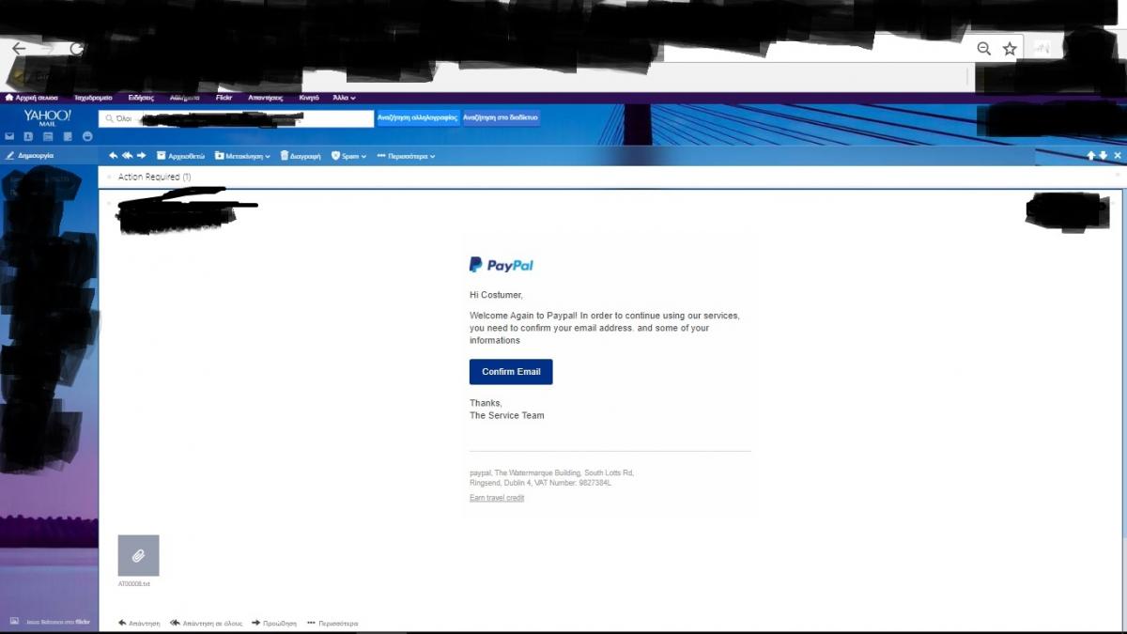The width and height of the screenshot is (1127, 634).
Task: Open Απαντήσεις in the top navigation
Action: [266, 98]
